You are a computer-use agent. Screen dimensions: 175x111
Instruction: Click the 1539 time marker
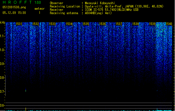point(152,24)
